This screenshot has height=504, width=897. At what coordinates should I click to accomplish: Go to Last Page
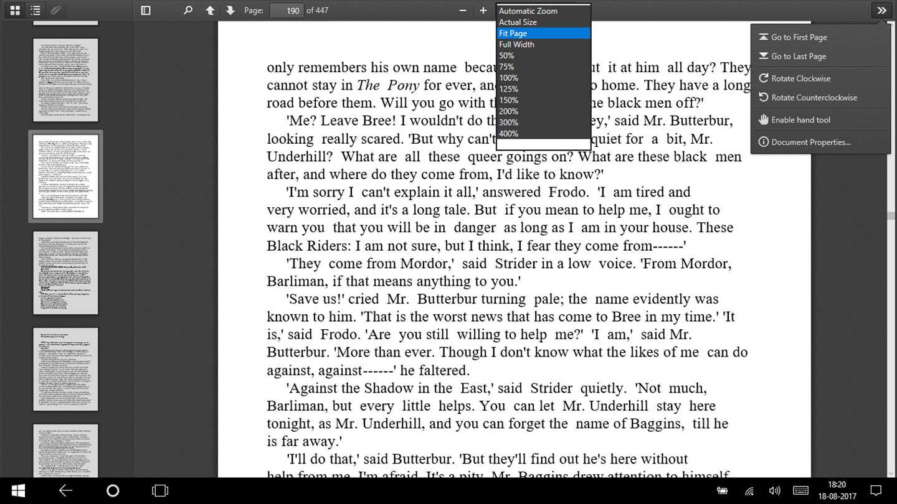(x=820, y=56)
